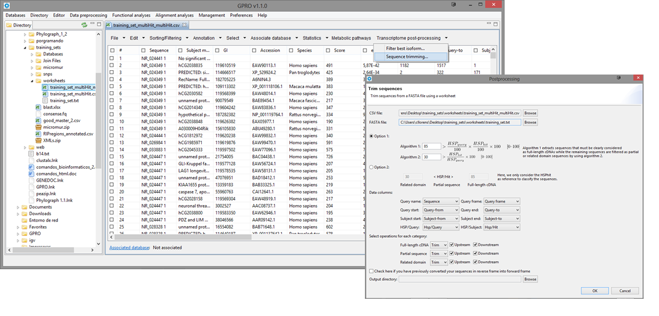
Task: Click the Associated database link
Action: [x=129, y=247]
